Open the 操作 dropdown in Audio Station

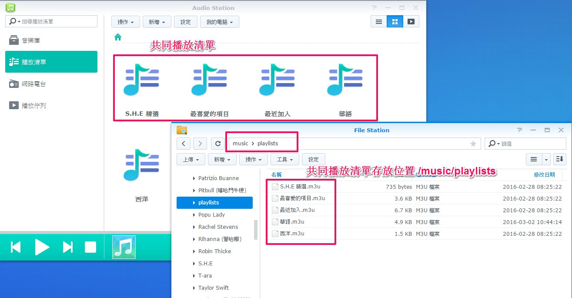tap(126, 22)
